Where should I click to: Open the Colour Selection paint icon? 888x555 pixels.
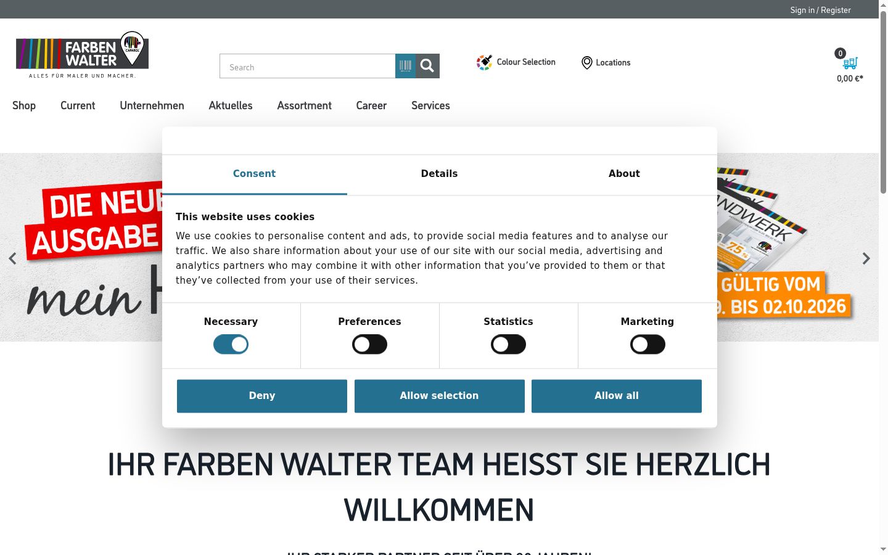point(484,62)
